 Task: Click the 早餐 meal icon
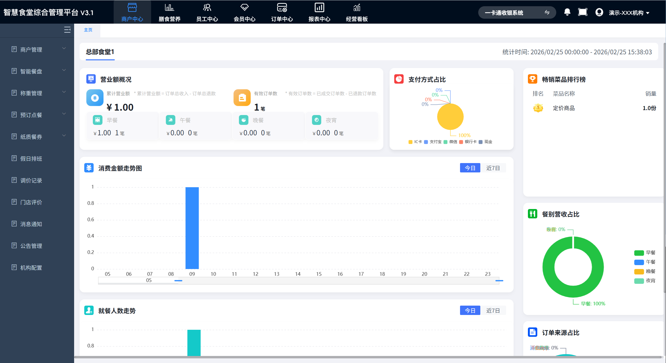[x=97, y=120]
